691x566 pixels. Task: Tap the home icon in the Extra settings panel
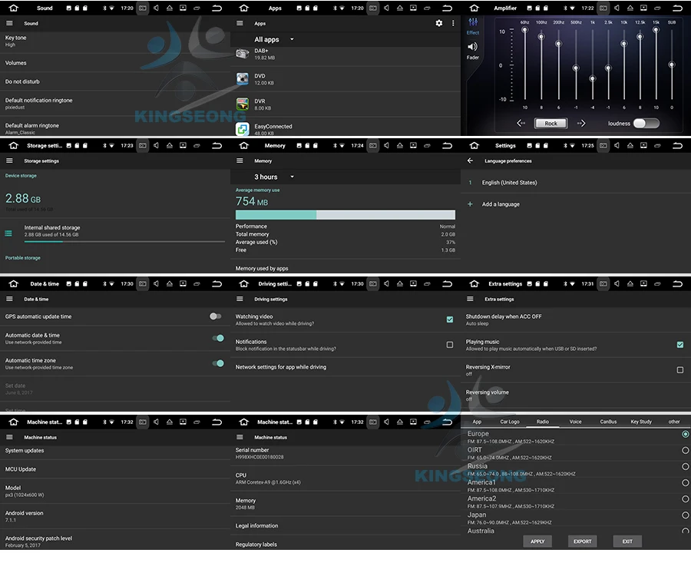pyautogui.click(x=474, y=284)
